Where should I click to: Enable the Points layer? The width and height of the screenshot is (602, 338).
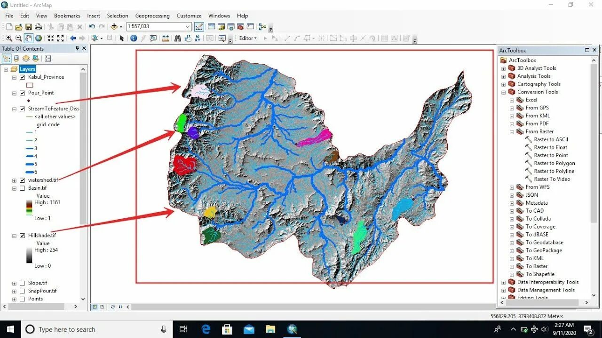(x=22, y=299)
